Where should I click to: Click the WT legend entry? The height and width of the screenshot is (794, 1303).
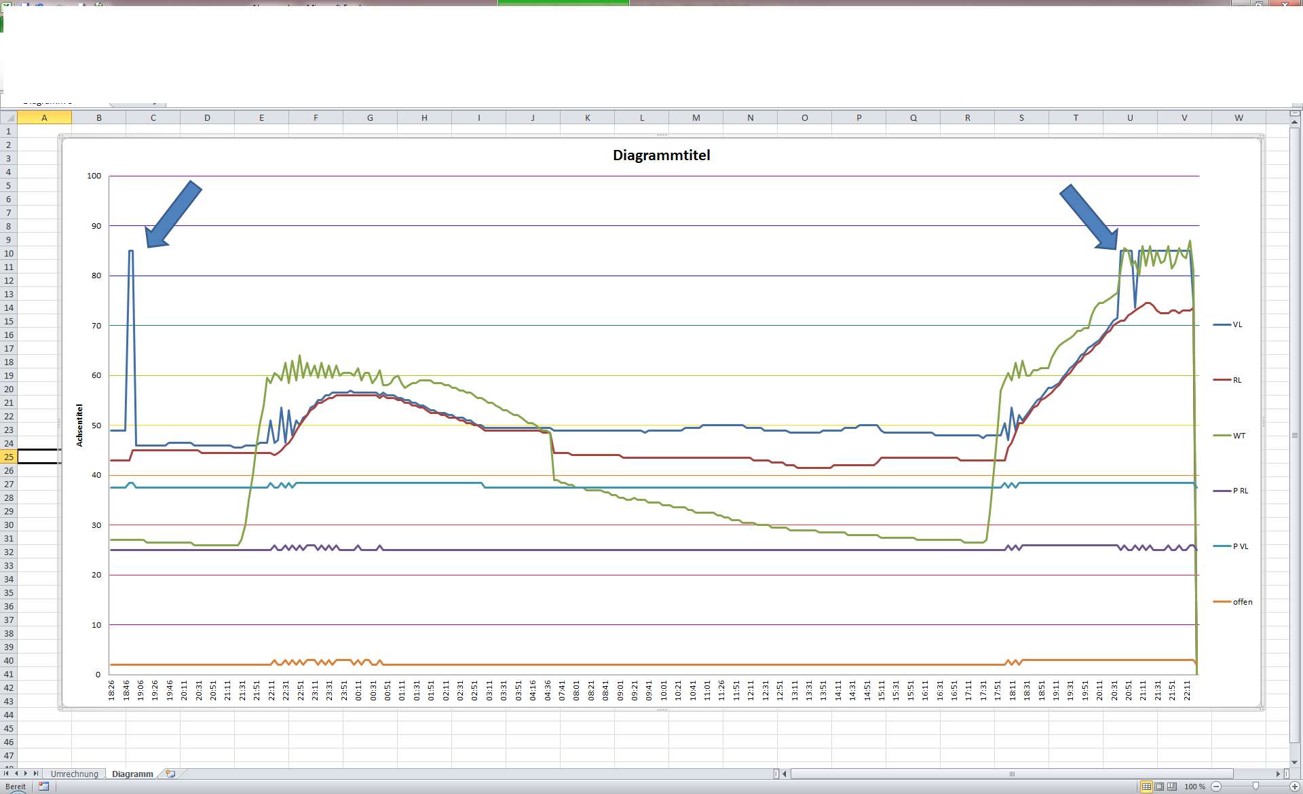click(x=1238, y=436)
